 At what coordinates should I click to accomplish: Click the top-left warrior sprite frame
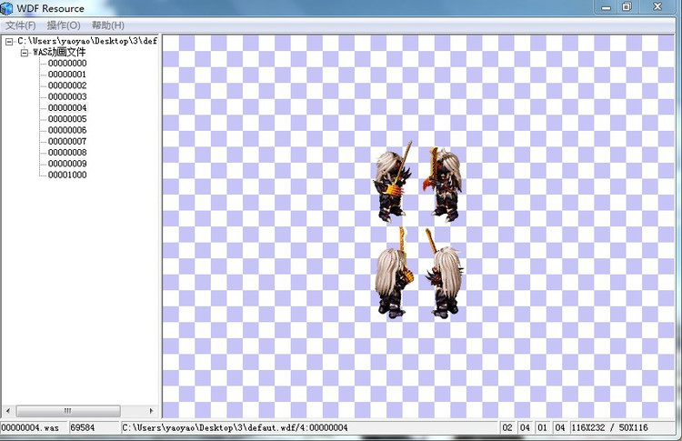click(394, 182)
